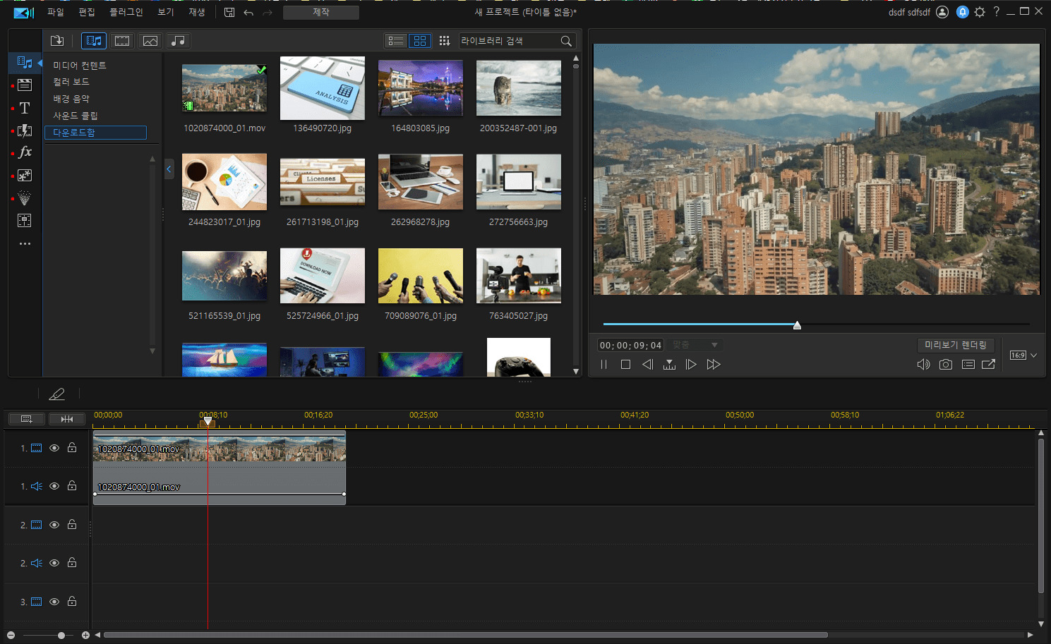
Task: Open the 파일 menu
Action: click(55, 12)
